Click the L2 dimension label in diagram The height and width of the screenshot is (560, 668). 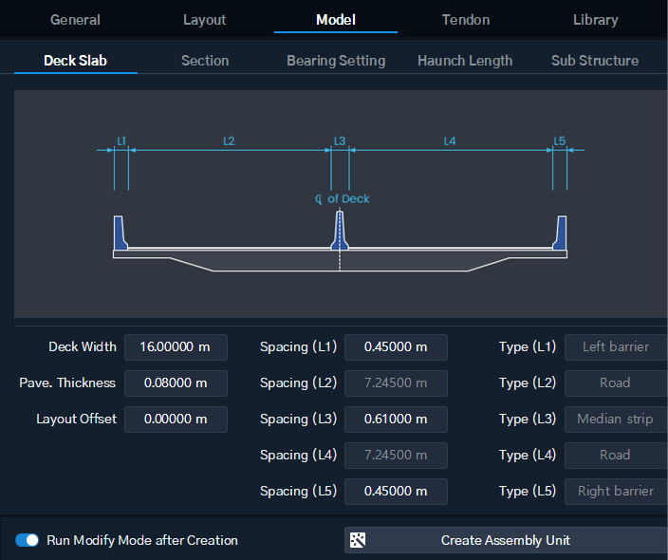pos(229,141)
